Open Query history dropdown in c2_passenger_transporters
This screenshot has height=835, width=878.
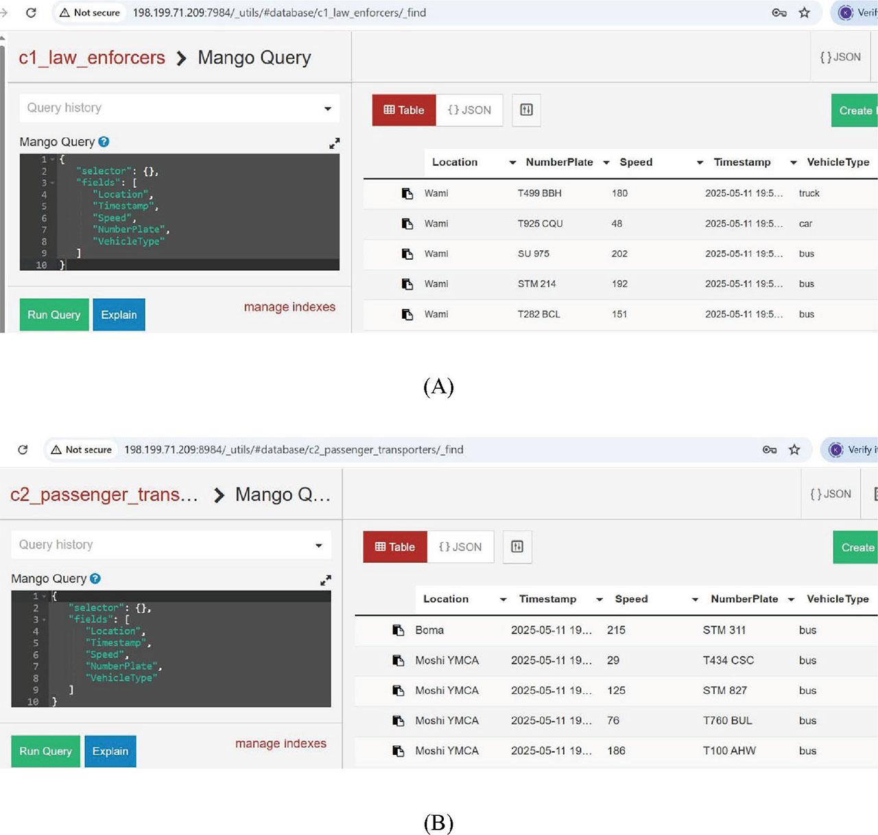(x=171, y=544)
